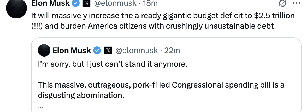
Task: Click the Elon Musk name in the quoted post
Action: point(72,50)
